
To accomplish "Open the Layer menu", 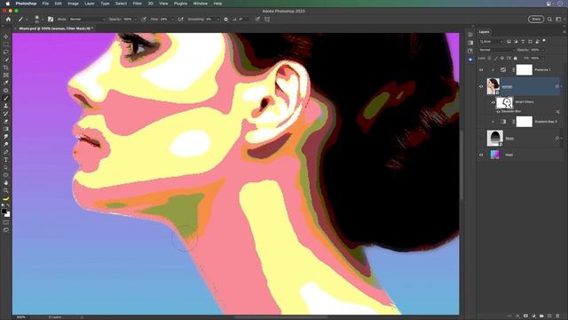I will pyautogui.click(x=90, y=4).
